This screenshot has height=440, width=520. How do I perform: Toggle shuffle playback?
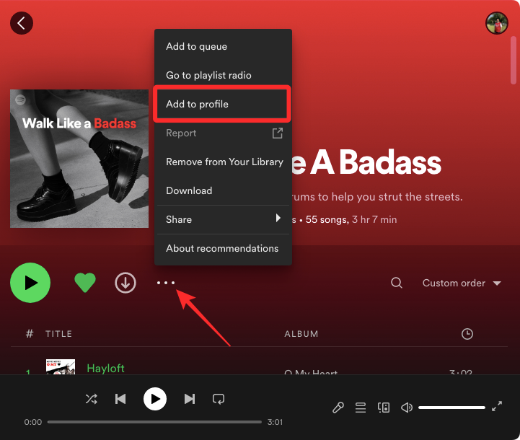click(91, 399)
